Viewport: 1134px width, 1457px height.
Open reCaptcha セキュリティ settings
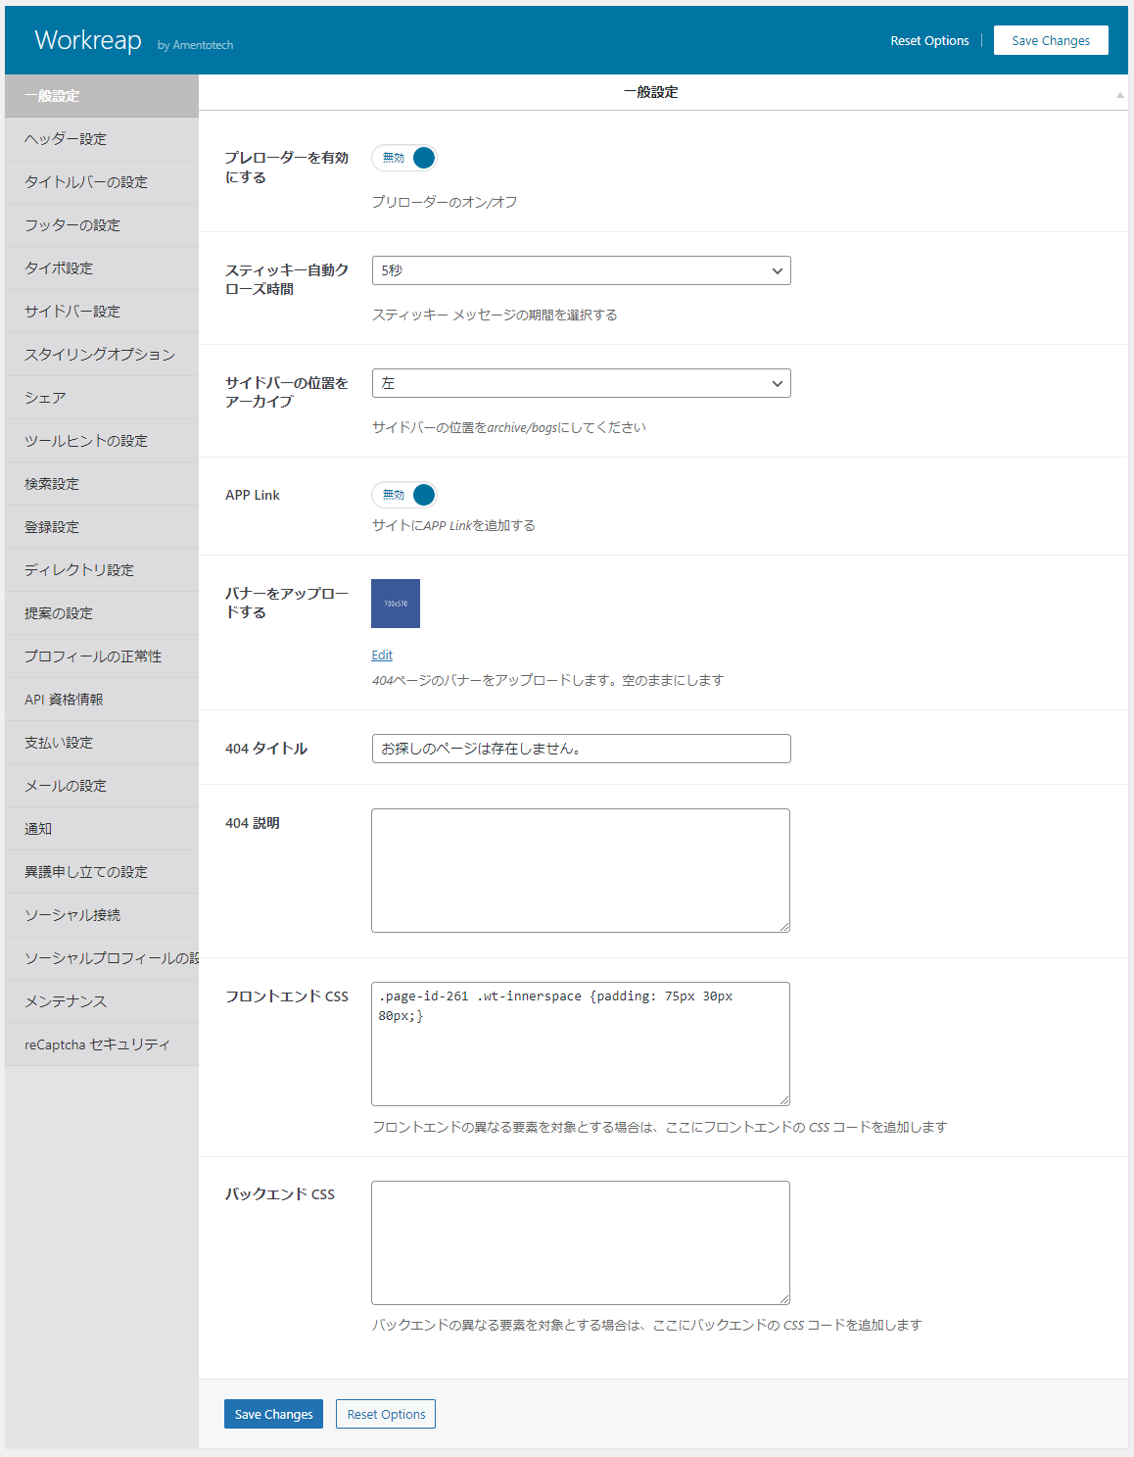click(x=97, y=1044)
